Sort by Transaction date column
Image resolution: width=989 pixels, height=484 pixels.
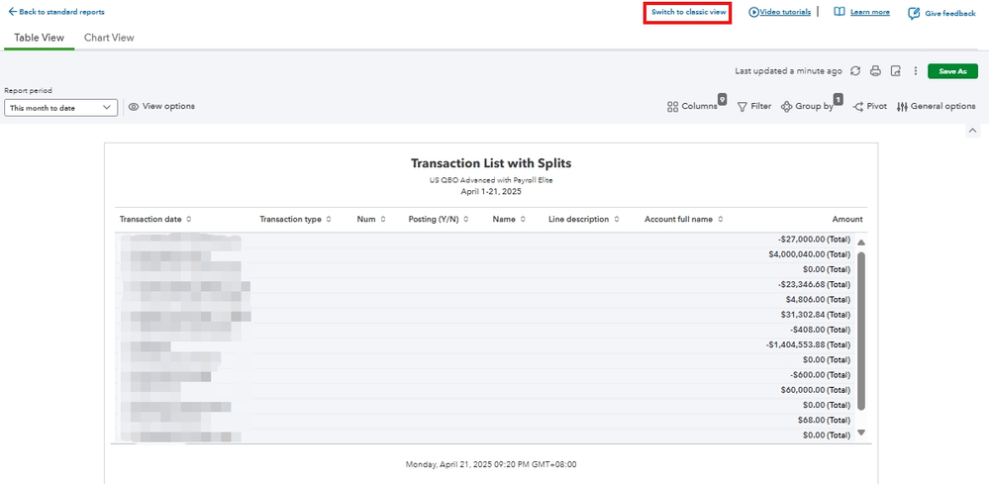[155, 220]
